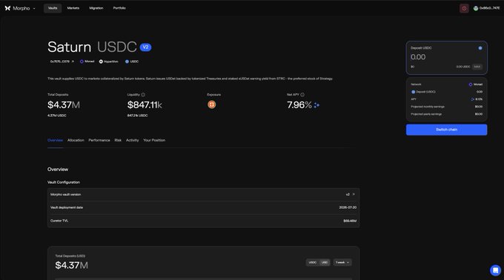The image size is (504, 280).
Task: Click the wallet avatar icon
Action: [476, 8]
